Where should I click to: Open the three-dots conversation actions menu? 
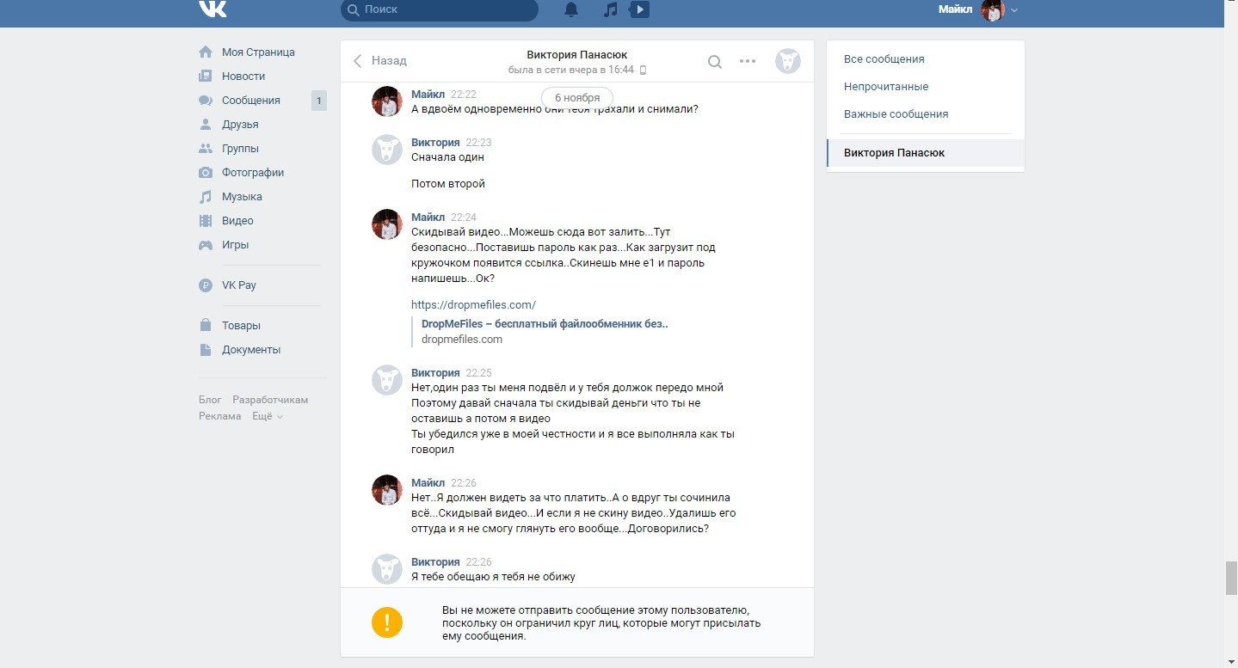coord(748,61)
